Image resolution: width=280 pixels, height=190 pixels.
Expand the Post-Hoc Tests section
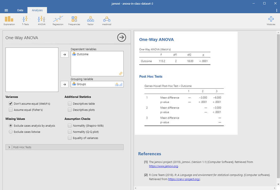(9, 147)
